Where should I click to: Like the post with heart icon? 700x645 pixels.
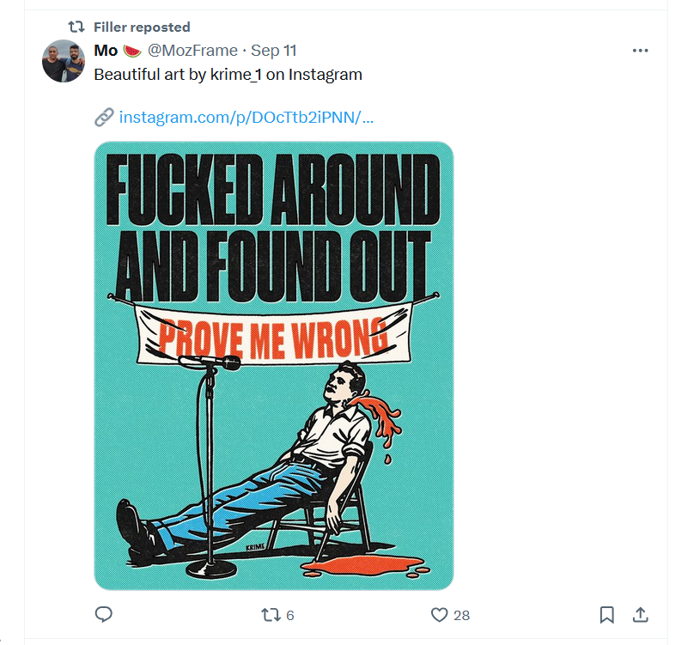(x=439, y=615)
